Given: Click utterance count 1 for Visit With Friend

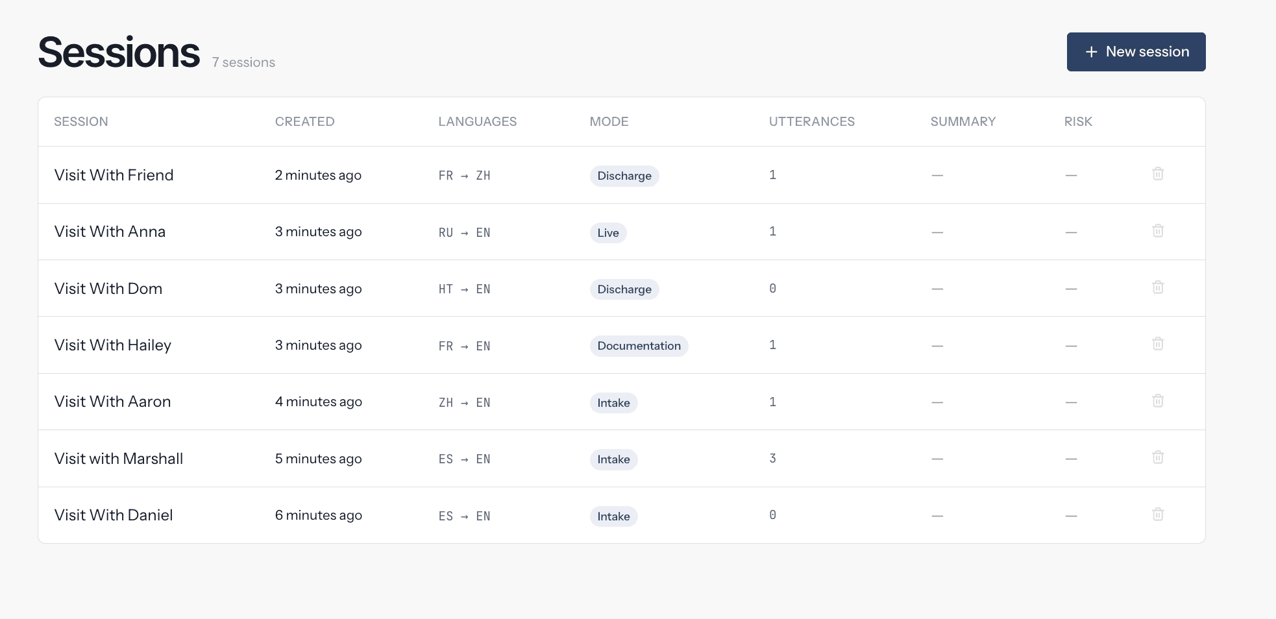Looking at the screenshot, I should click(x=773, y=175).
